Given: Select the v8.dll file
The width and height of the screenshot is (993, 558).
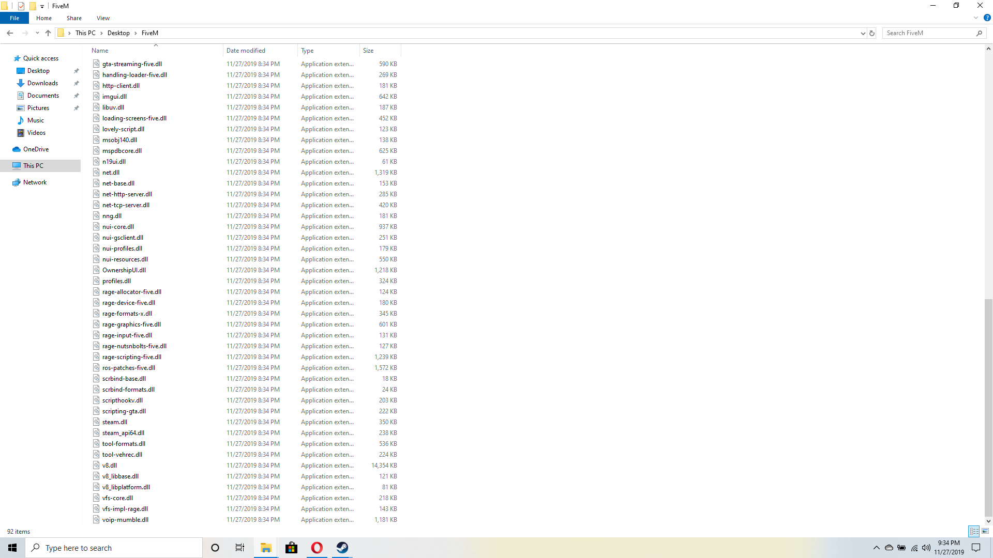Looking at the screenshot, I should coord(110,466).
